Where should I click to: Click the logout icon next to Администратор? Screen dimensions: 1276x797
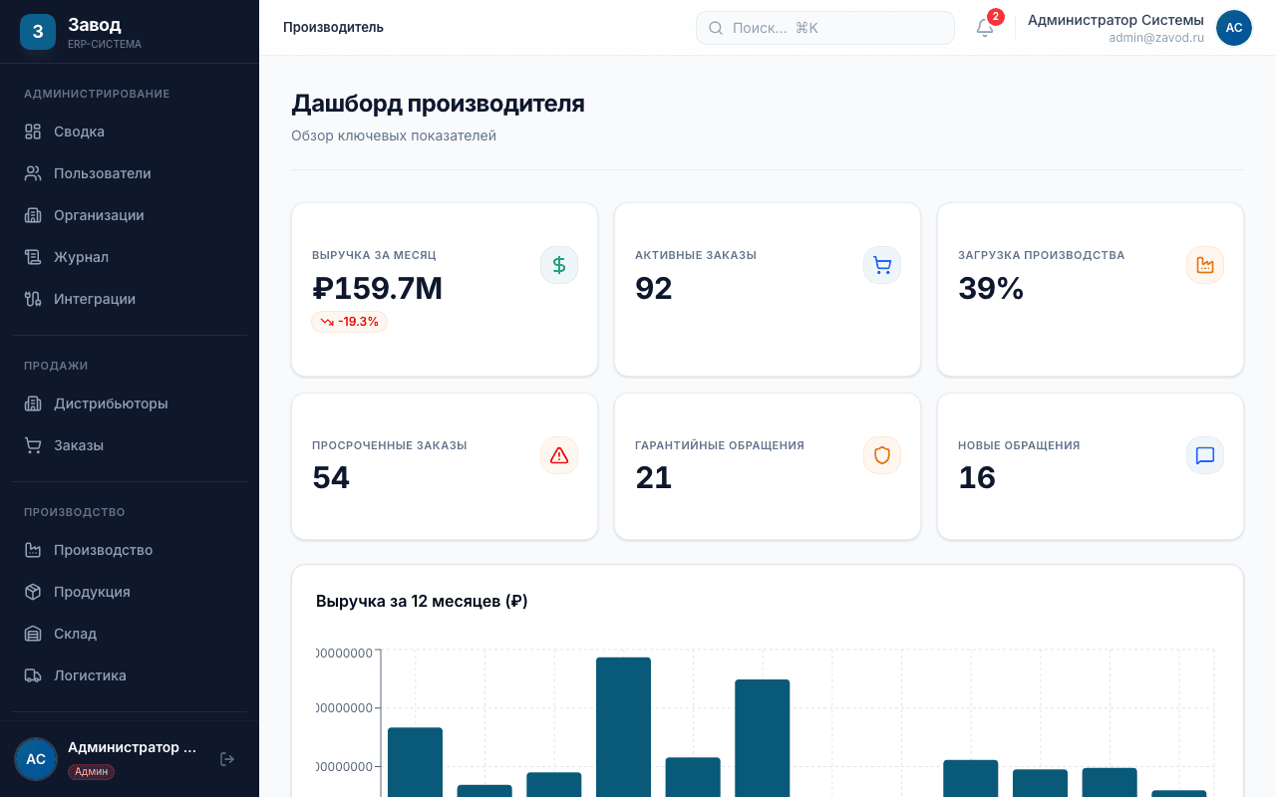click(227, 758)
